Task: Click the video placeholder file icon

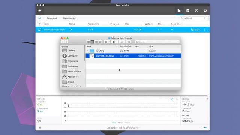Action: point(91,56)
